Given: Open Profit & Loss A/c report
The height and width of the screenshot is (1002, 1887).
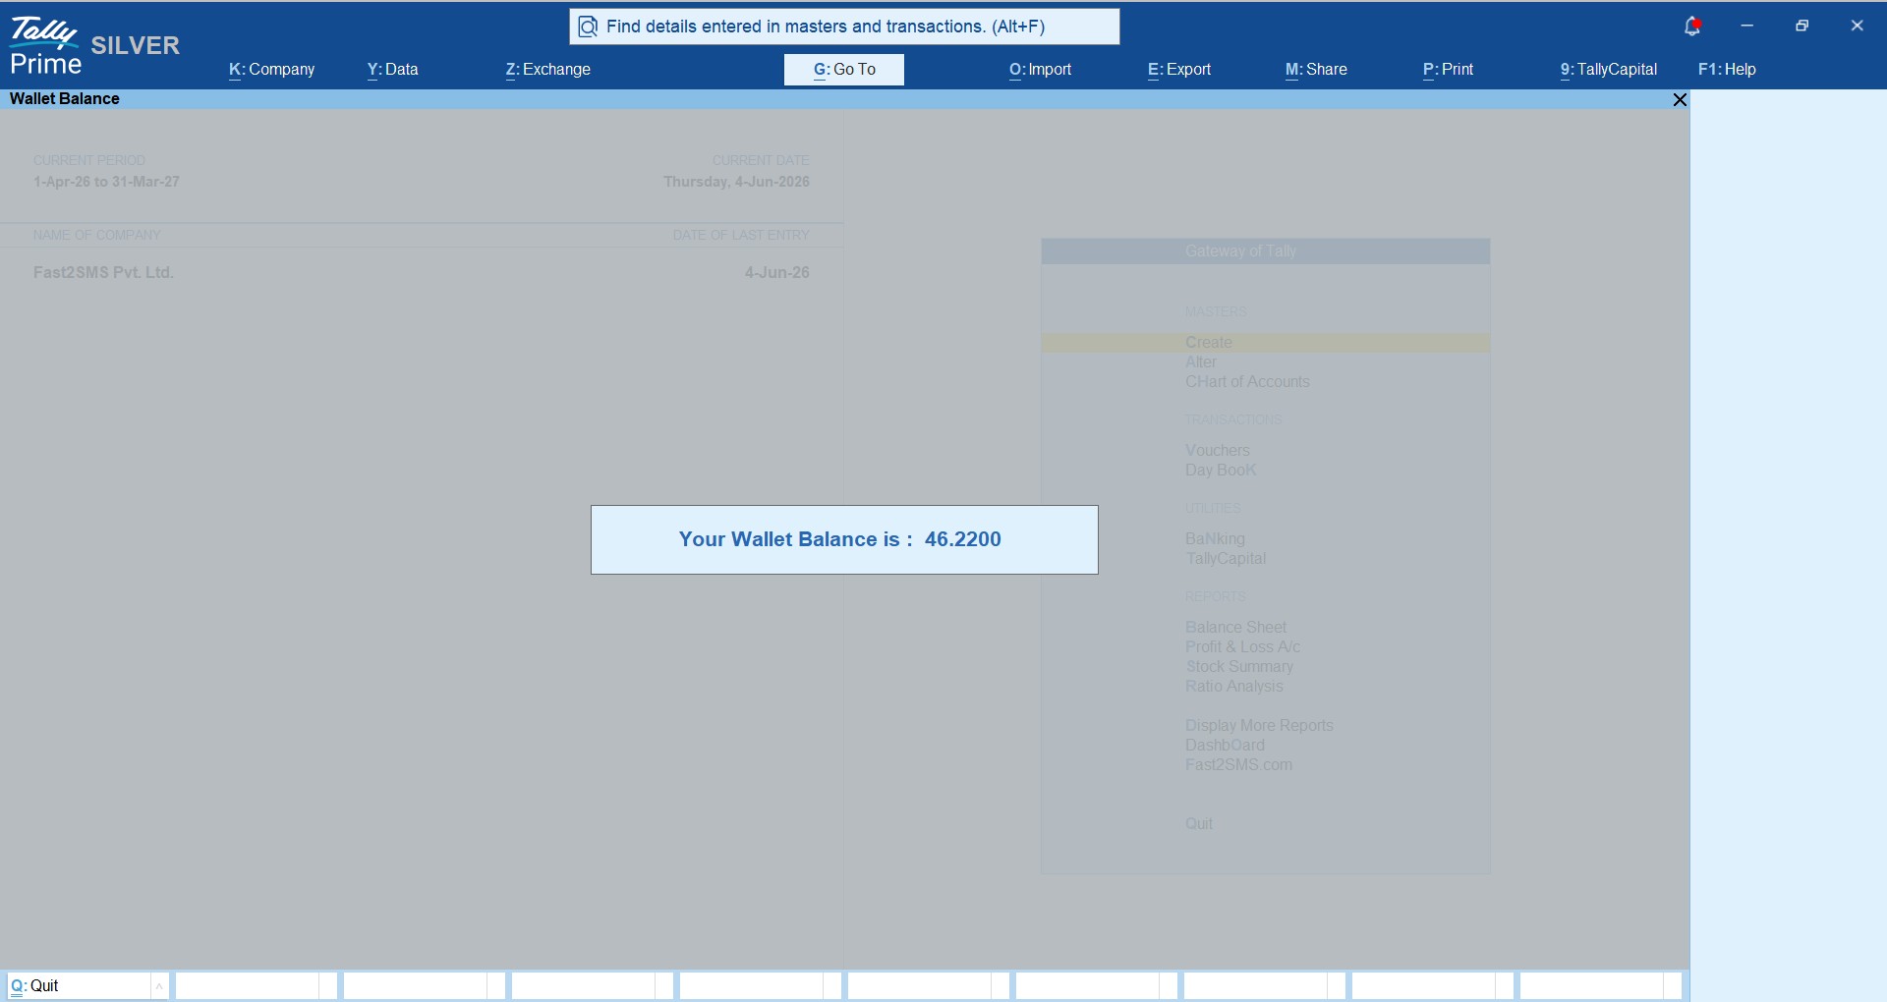Looking at the screenshot, I should point(1242,647).
